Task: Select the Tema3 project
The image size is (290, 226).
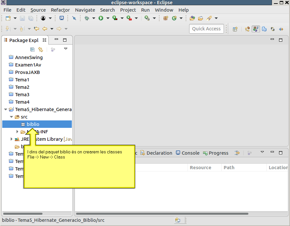Action: 22,95
